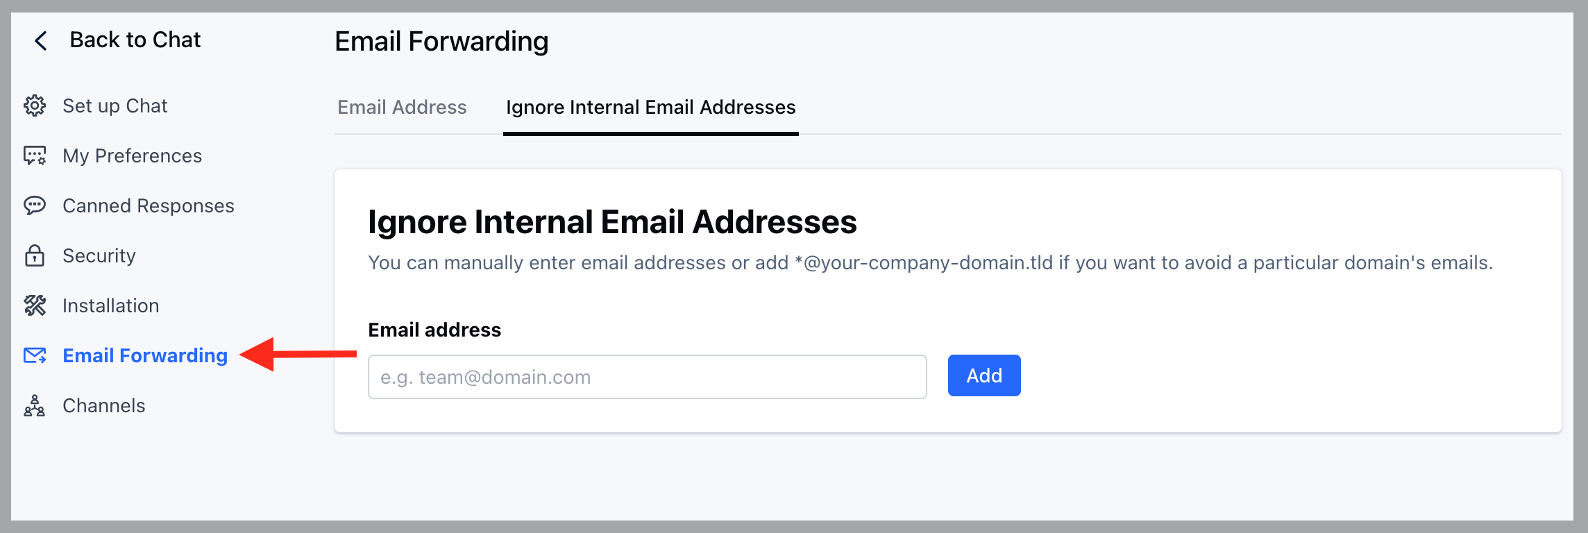Click the Email address input field
1588x533 pixels.
tap(645, 376)
